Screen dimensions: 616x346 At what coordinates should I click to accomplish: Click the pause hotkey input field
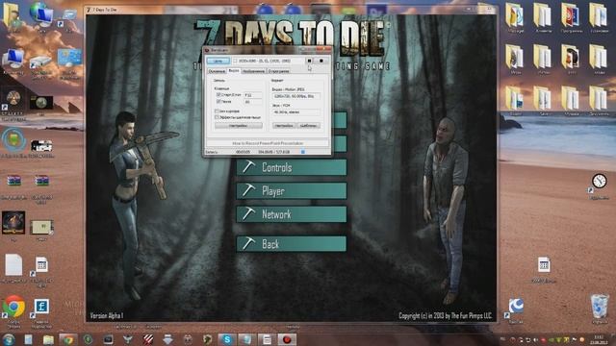point(252,102)
